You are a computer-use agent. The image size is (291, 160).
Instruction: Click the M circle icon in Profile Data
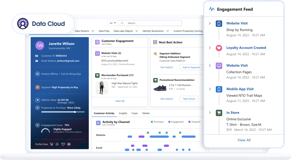click(x=69, y=144)
